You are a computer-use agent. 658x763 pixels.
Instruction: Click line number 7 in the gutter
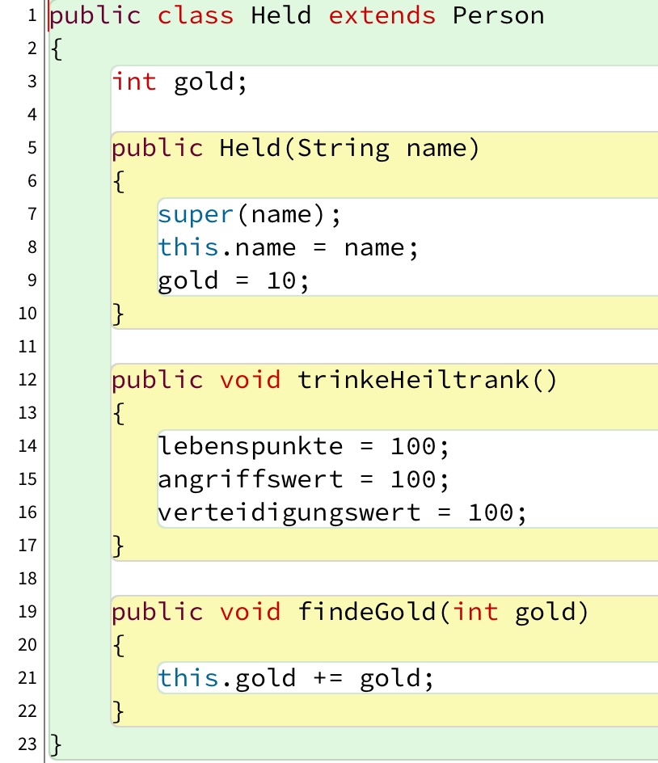pos(32,214)
